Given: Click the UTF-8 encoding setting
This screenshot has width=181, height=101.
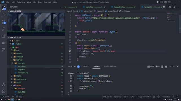Looking at the screenshot, I should (126, 97).
